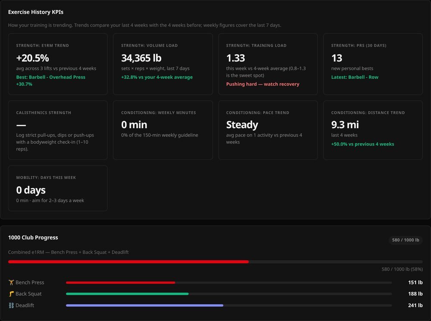The height and width of the screenshot is (321, 431).
Task: Click '+32.8% vs your 4-week average' text
Action: (157, 77)
